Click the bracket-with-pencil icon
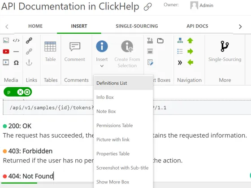This screenshot has width=251, height=188. (150, 62)
